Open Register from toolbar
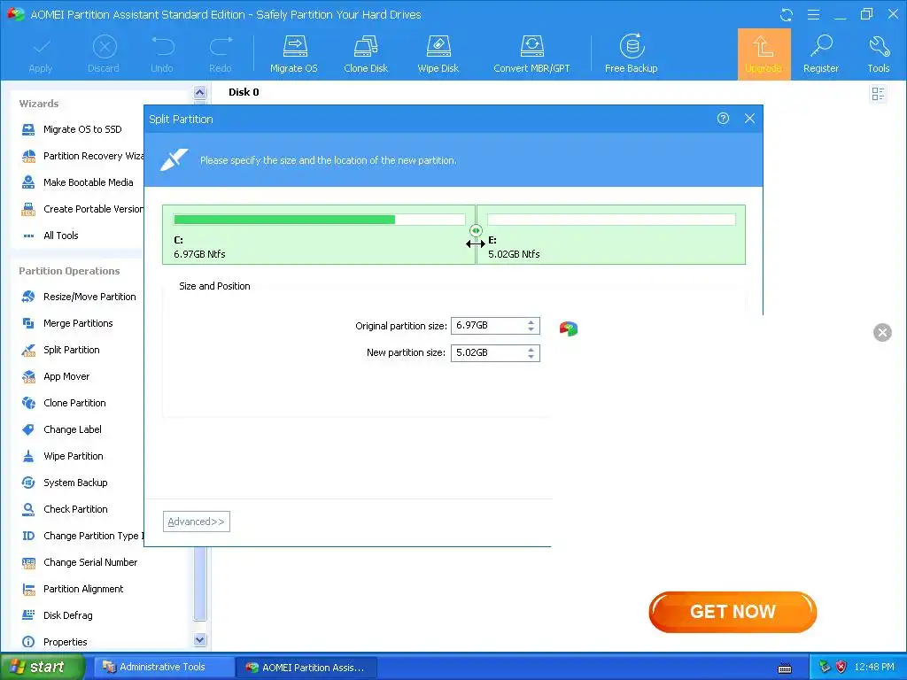 (x=821, y=54)
